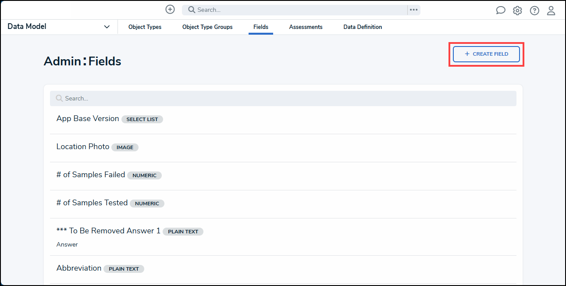The image size is (566, 286).
Task: Open the Assessments tab
Action: [x=306, y=27]
